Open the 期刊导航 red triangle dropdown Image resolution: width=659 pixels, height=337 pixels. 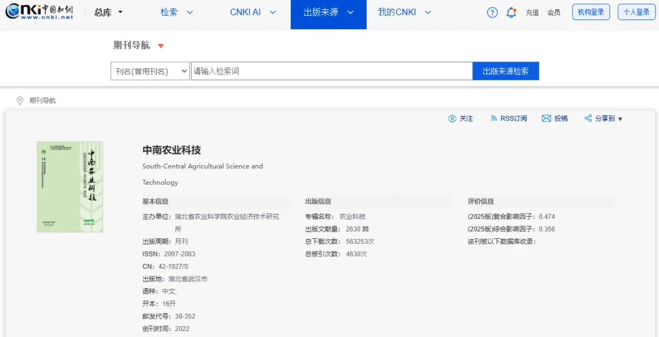coord(160,46)
